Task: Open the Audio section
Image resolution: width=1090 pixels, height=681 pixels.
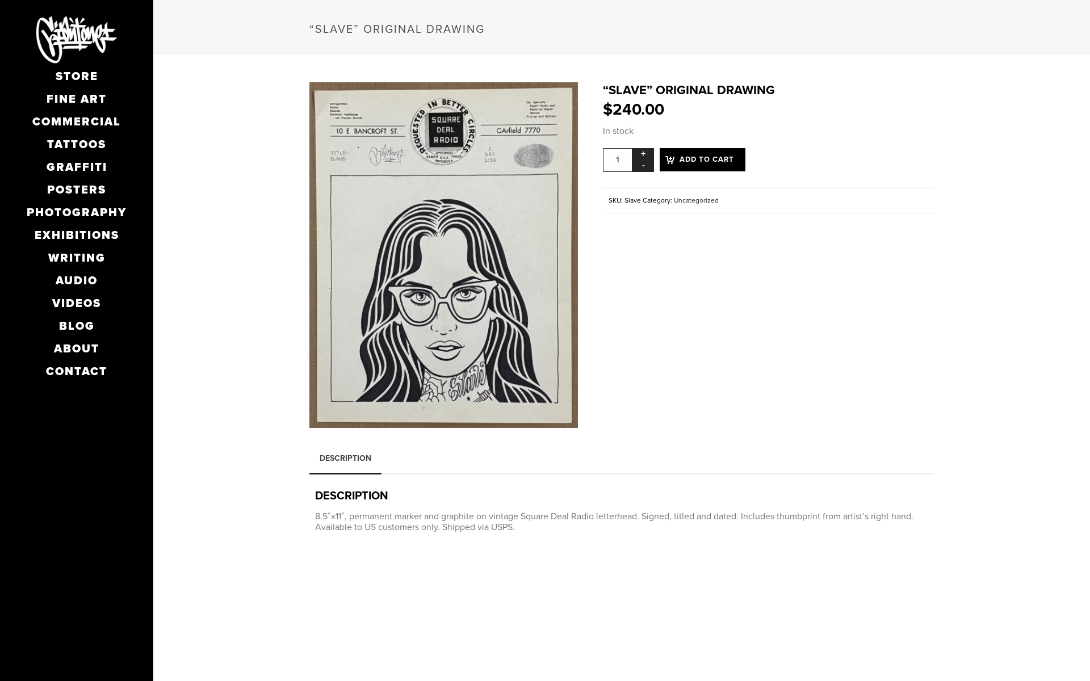Action: coord(77,280)
